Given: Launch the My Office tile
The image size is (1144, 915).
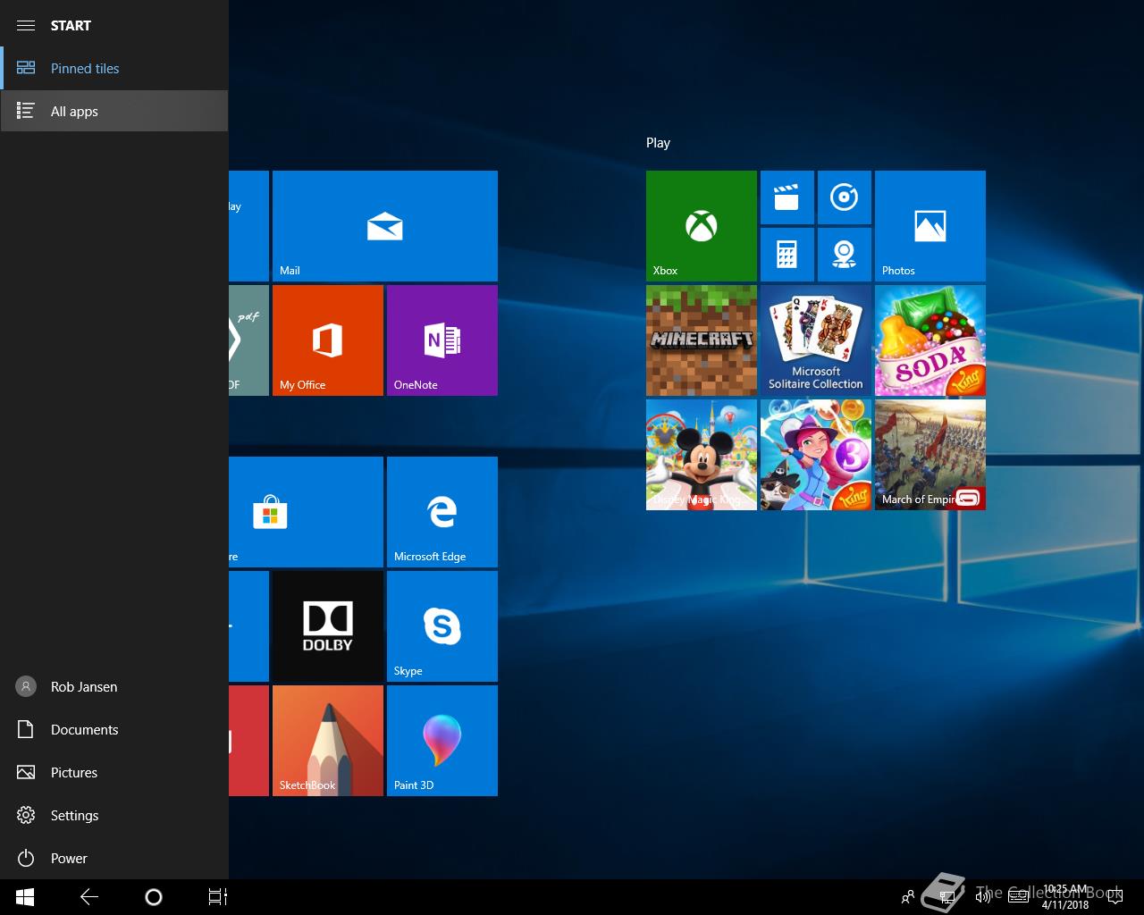Looking at the screenshot, I should (328, 340).
